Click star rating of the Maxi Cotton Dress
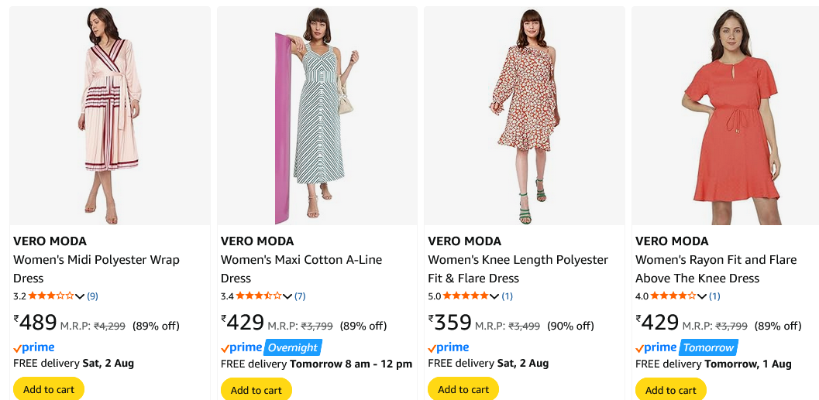The image size is (819, 400). point(259,296)
